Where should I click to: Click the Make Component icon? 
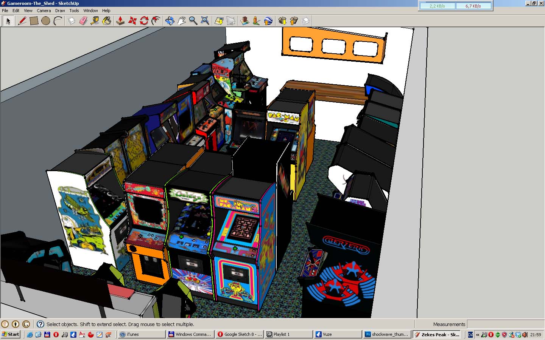72,21
